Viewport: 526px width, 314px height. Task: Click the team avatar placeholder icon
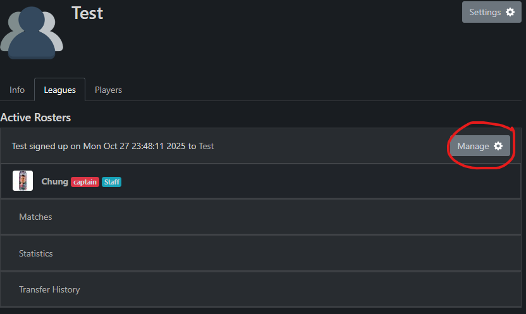32,30
